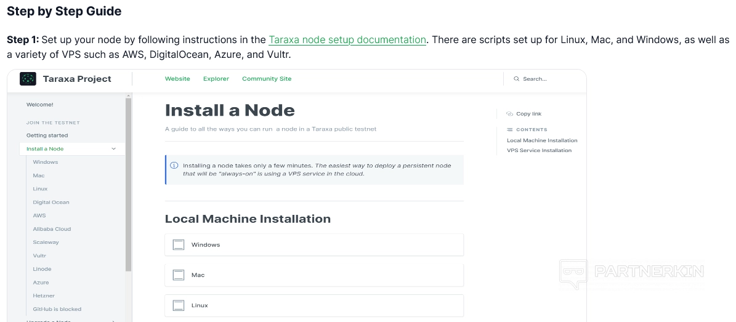This screenshot has height=322, width=736.
Task: Open GitHub is blocked sidebar entry
Action: click(57, 309)
